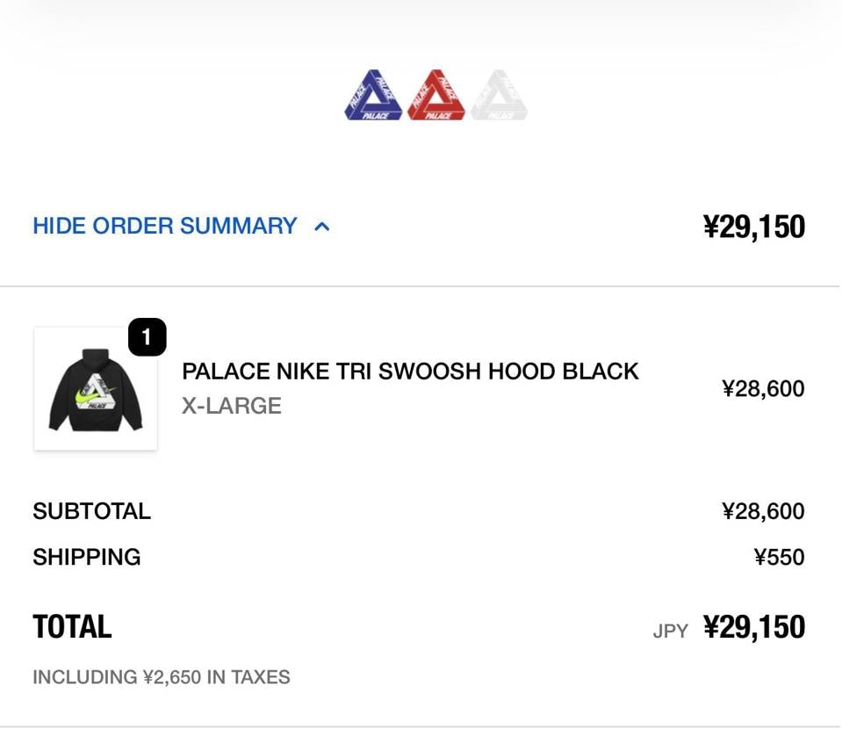The width and height of the screenshot is (842, 729).
Task: Collapse summary using the blue chevron arrow
Action: 322,227
